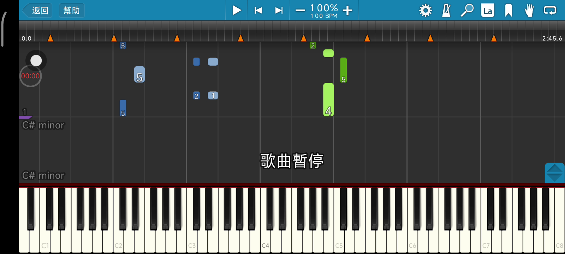
Task: Open the magnifier zoom tool
Action: click(x=467, y=11)
